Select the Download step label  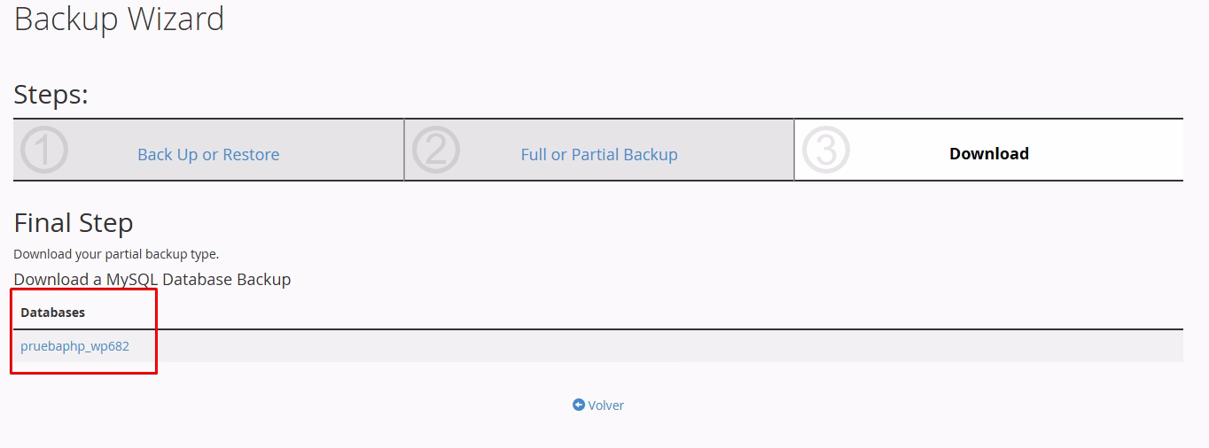pyautogui.click(x=988, y=154)
